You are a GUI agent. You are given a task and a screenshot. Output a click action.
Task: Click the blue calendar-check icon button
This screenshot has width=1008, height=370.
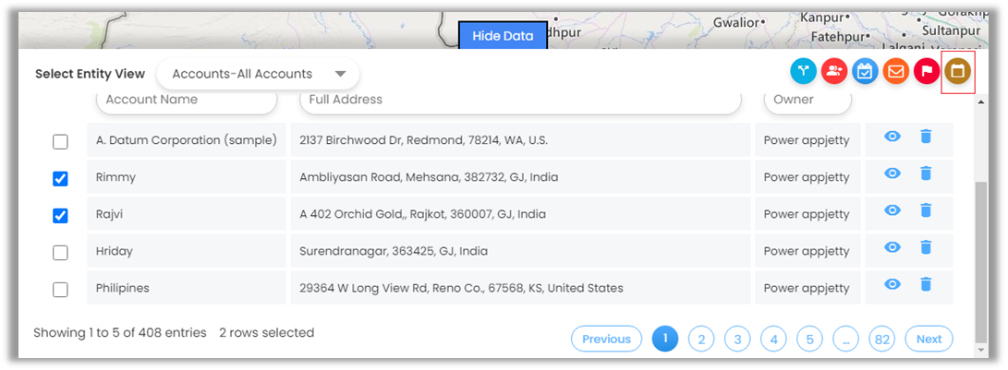(x=865, y=71)
